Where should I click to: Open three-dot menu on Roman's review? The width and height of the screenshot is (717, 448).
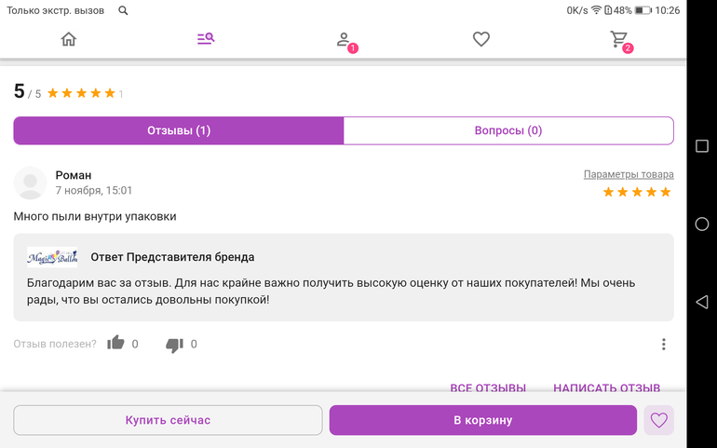663,344
